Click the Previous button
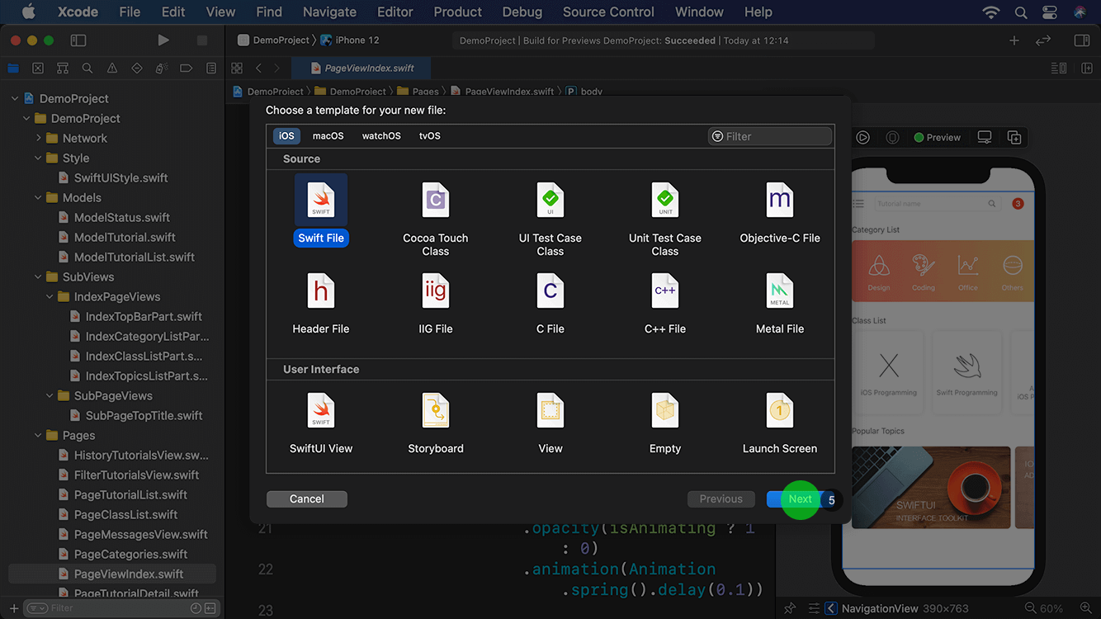The width and height of the screenshot is (1101, 619). (x=721, y=499)
